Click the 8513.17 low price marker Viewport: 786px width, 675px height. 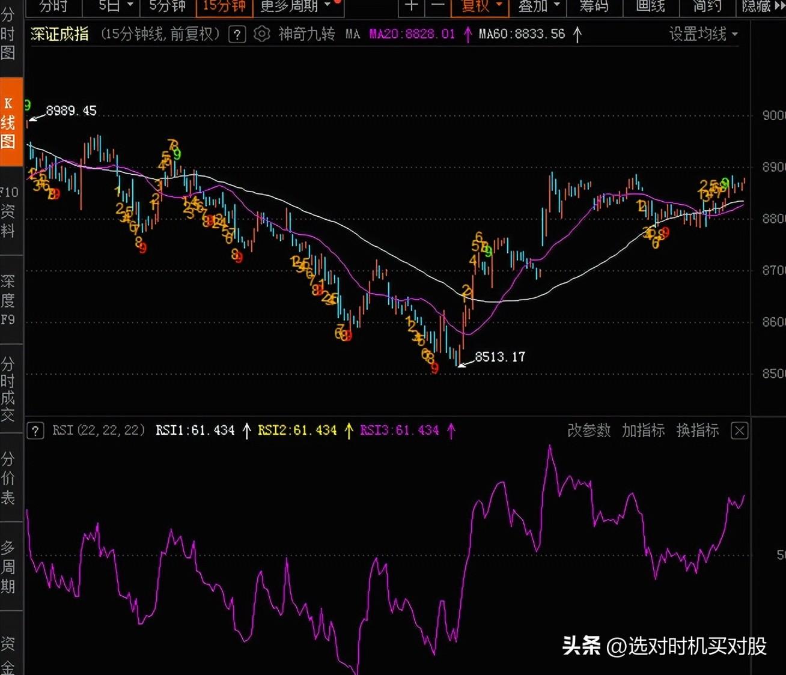coord(500,357)
